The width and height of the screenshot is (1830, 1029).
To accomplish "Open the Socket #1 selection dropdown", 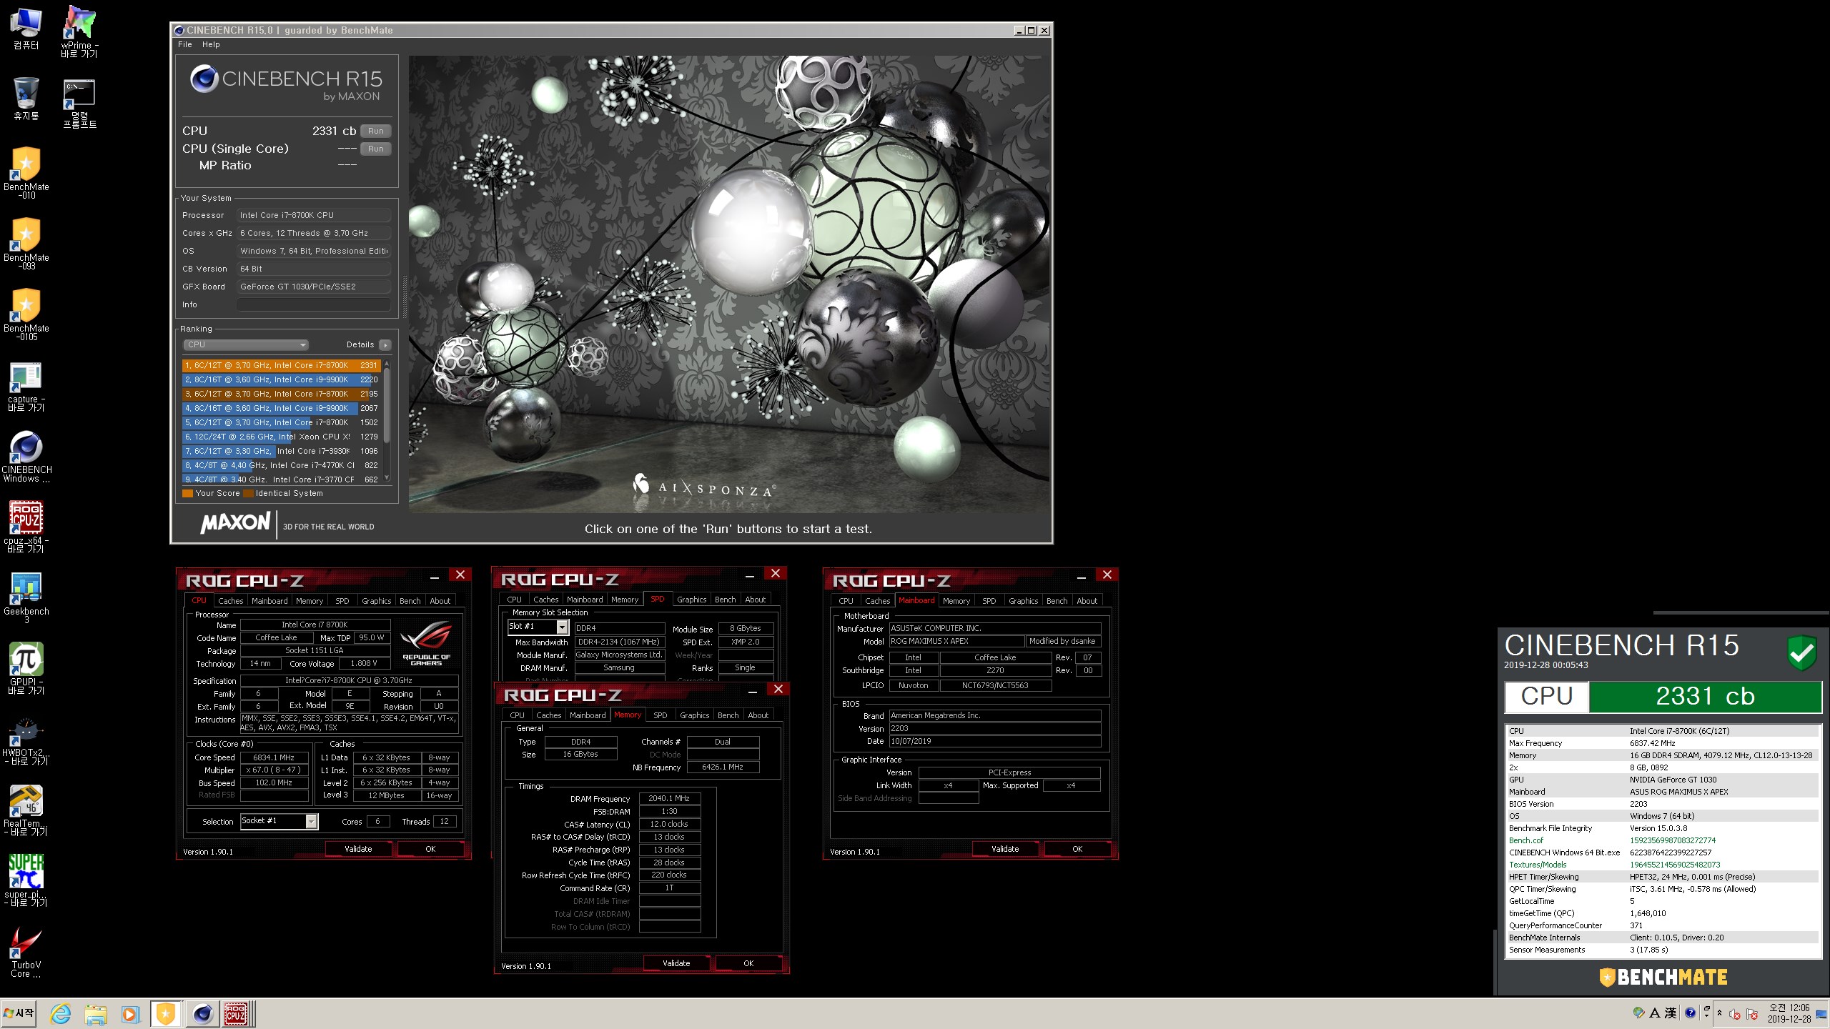I will coord(279,821).
